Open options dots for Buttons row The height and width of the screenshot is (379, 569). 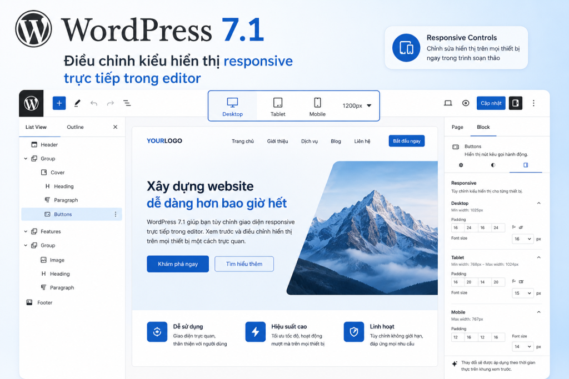(x=116, y=214)
